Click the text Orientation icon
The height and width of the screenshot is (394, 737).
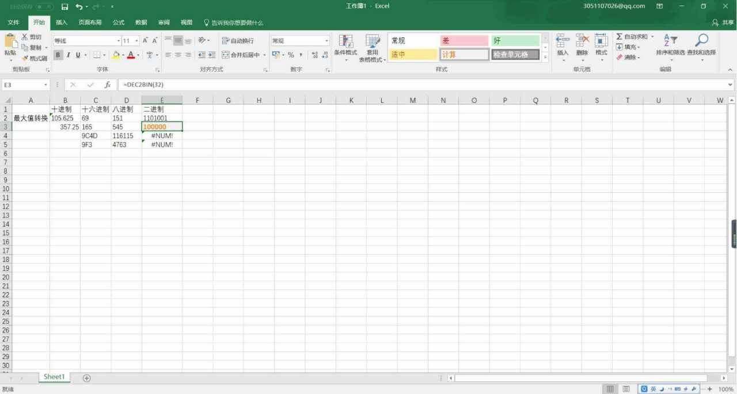click(202, 41)
